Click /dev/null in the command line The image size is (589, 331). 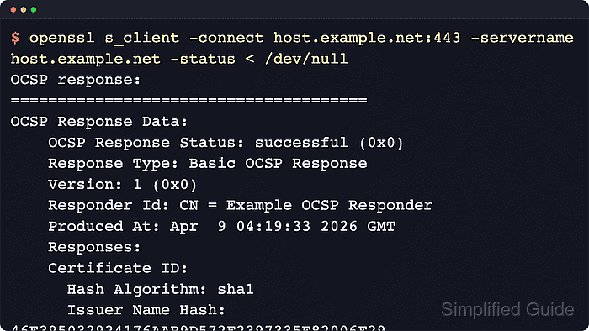tap(306, 59)
